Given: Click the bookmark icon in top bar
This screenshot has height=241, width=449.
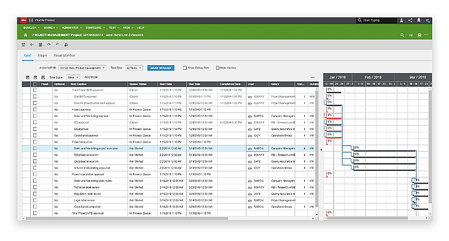Looking at the screenshot, I should (x=419, y=20).
